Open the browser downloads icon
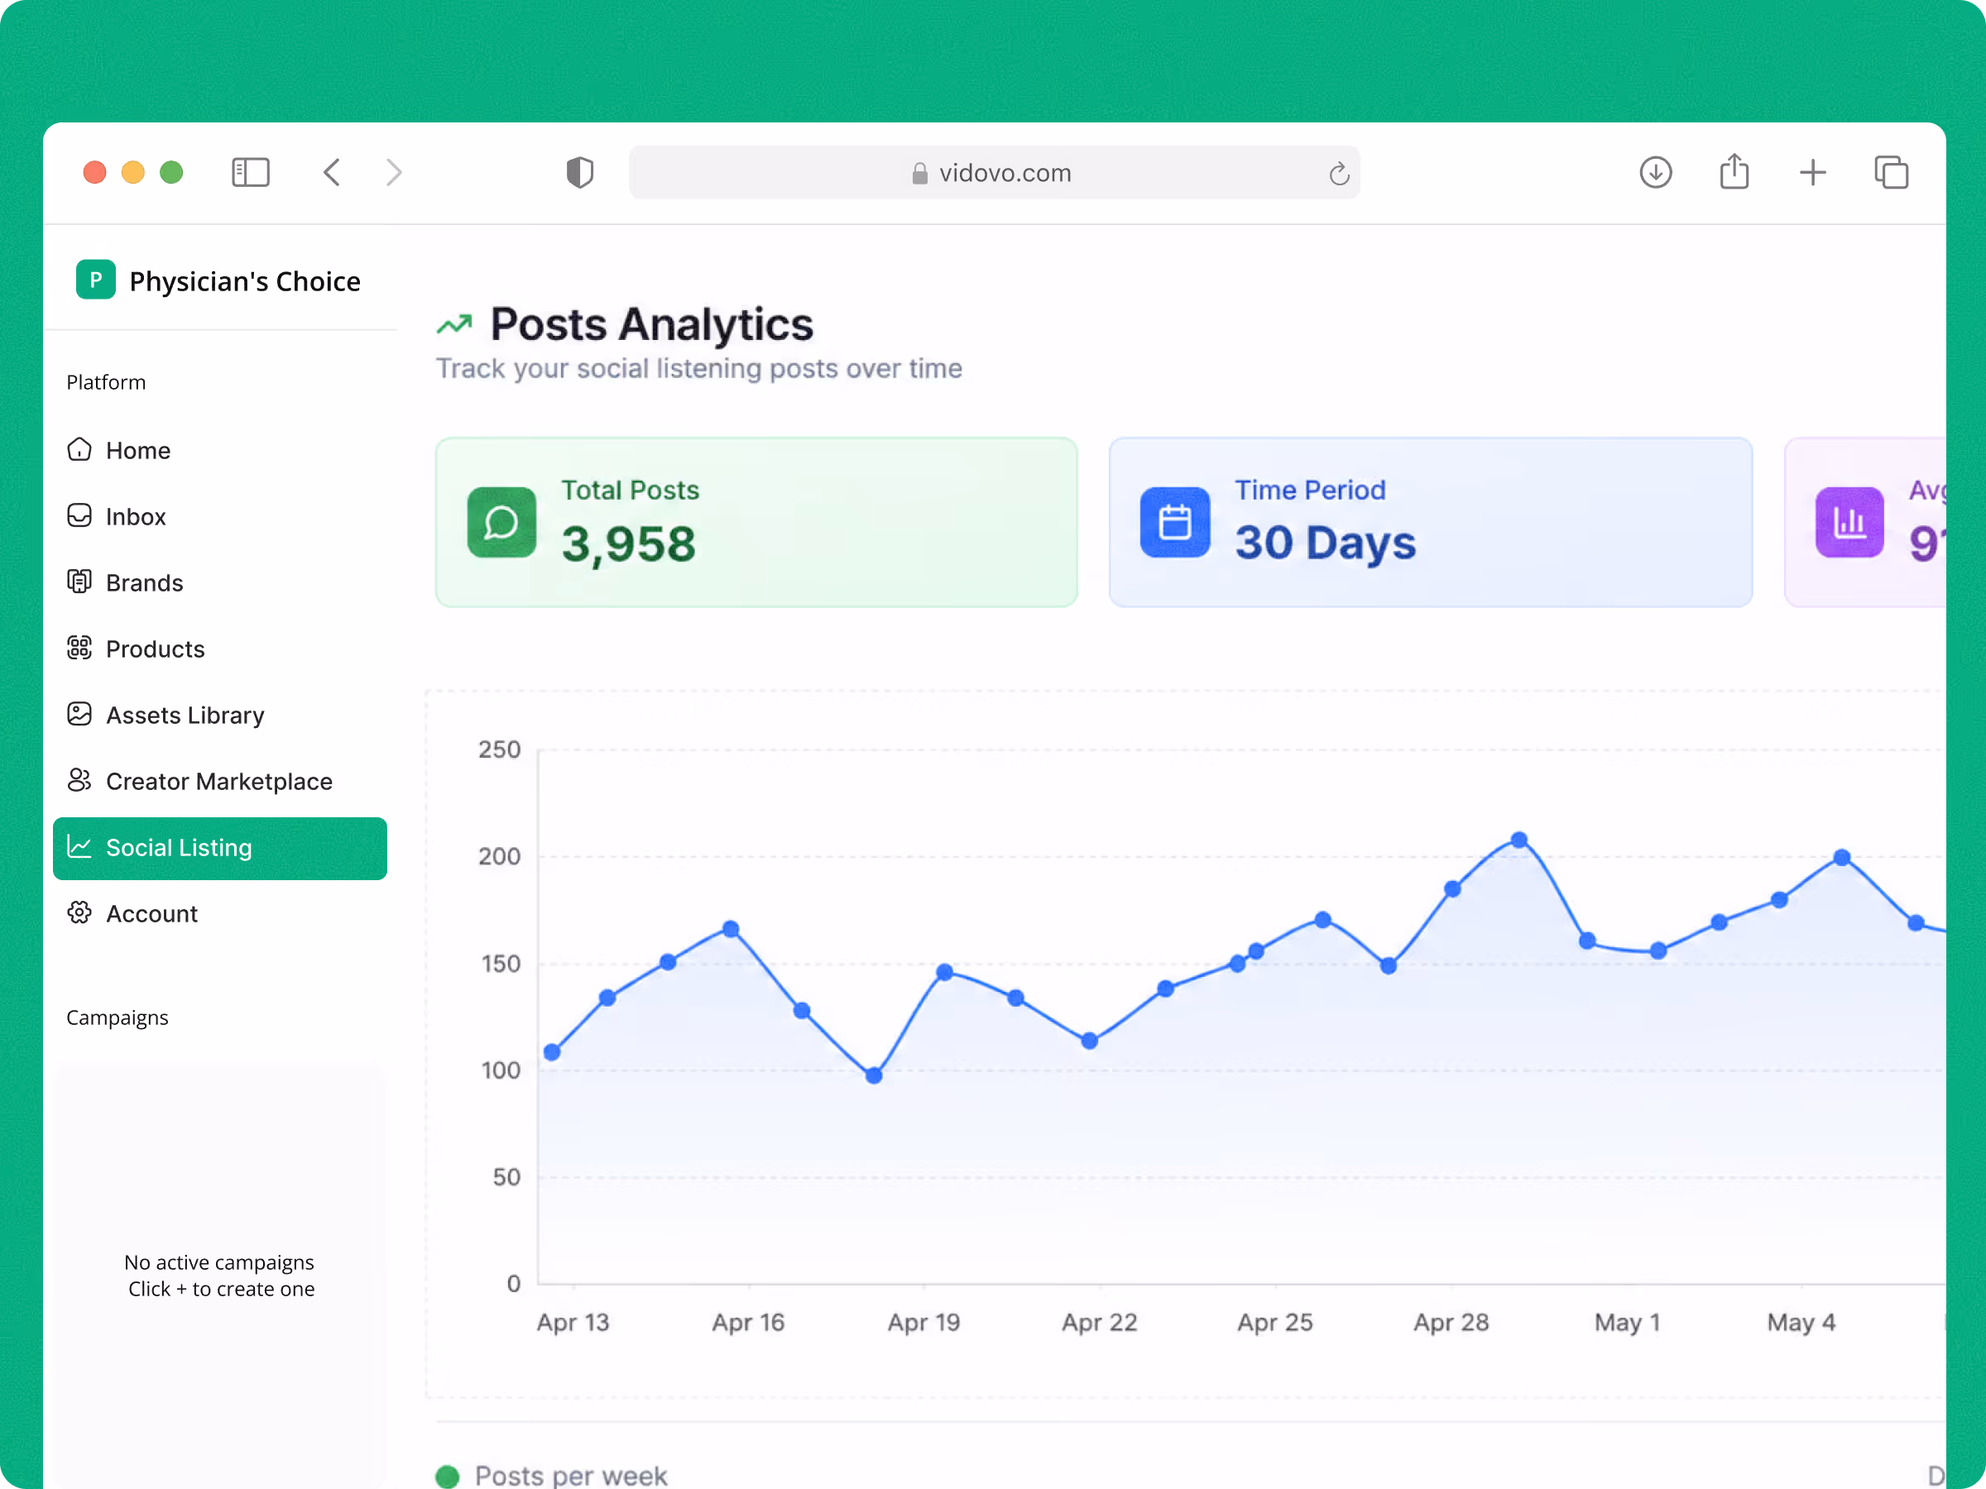The width and height of the screenshot is (1986, 1489). point(1656,172)
